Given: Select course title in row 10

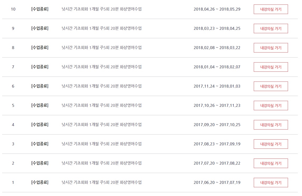Looking at the screenshot, I should (102, 9).
